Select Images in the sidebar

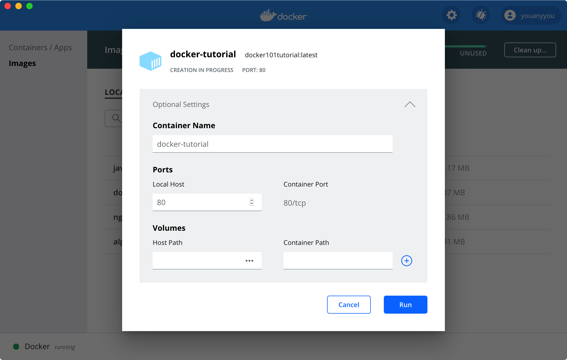point(22,63)
